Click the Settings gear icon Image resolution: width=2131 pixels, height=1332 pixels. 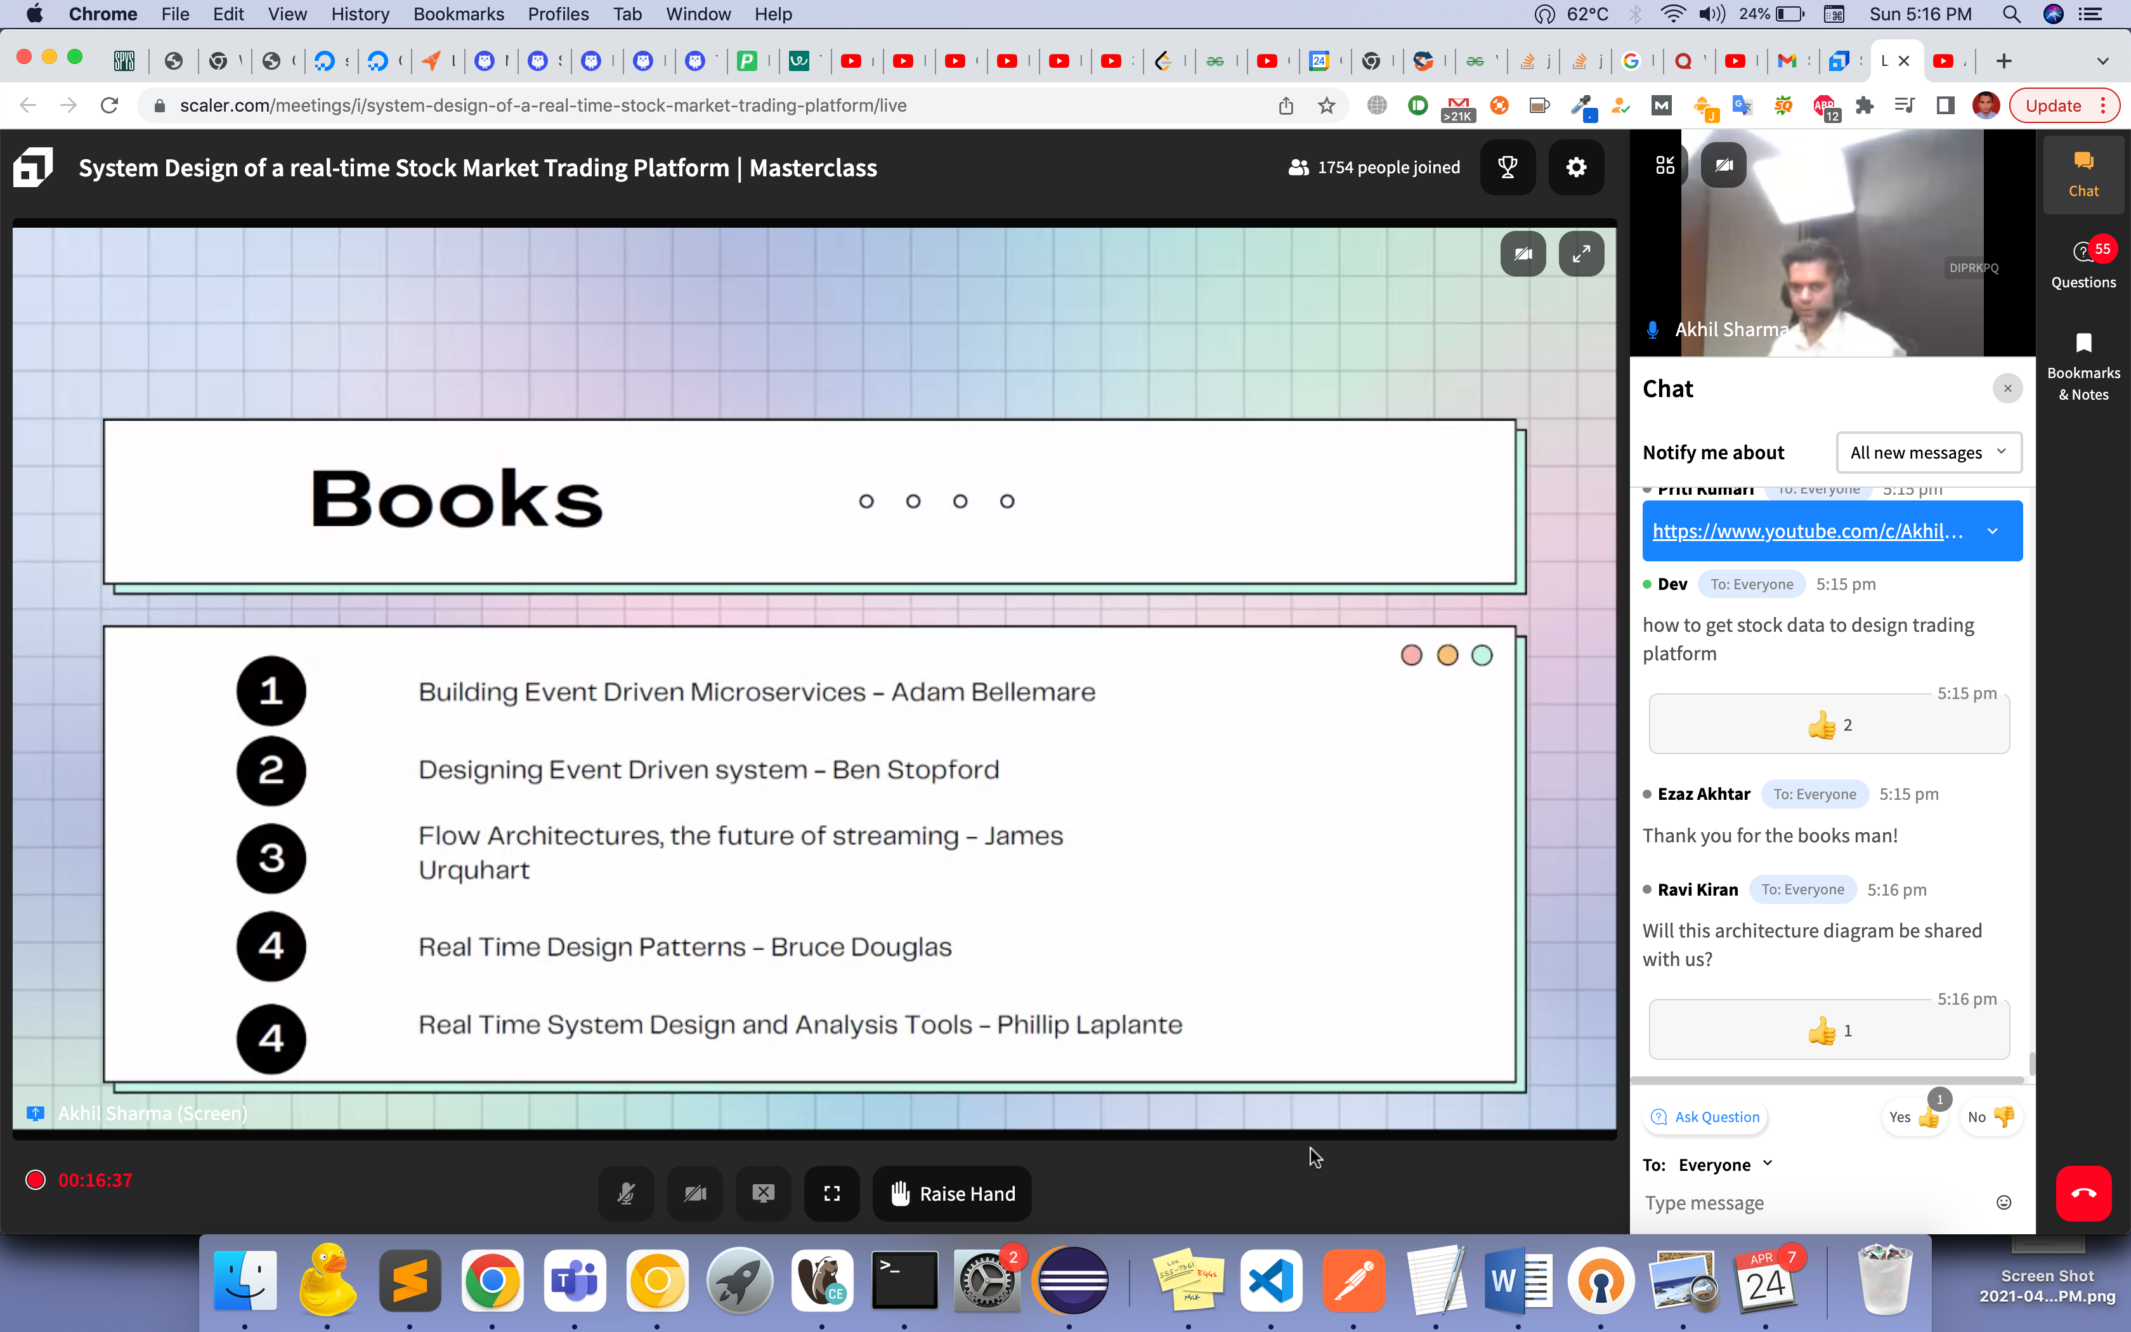1577,167
